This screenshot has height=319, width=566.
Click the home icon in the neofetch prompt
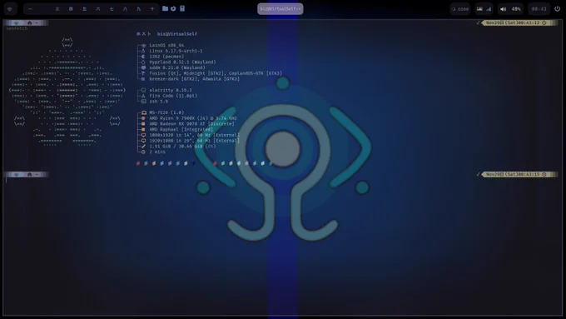point(30,22)
